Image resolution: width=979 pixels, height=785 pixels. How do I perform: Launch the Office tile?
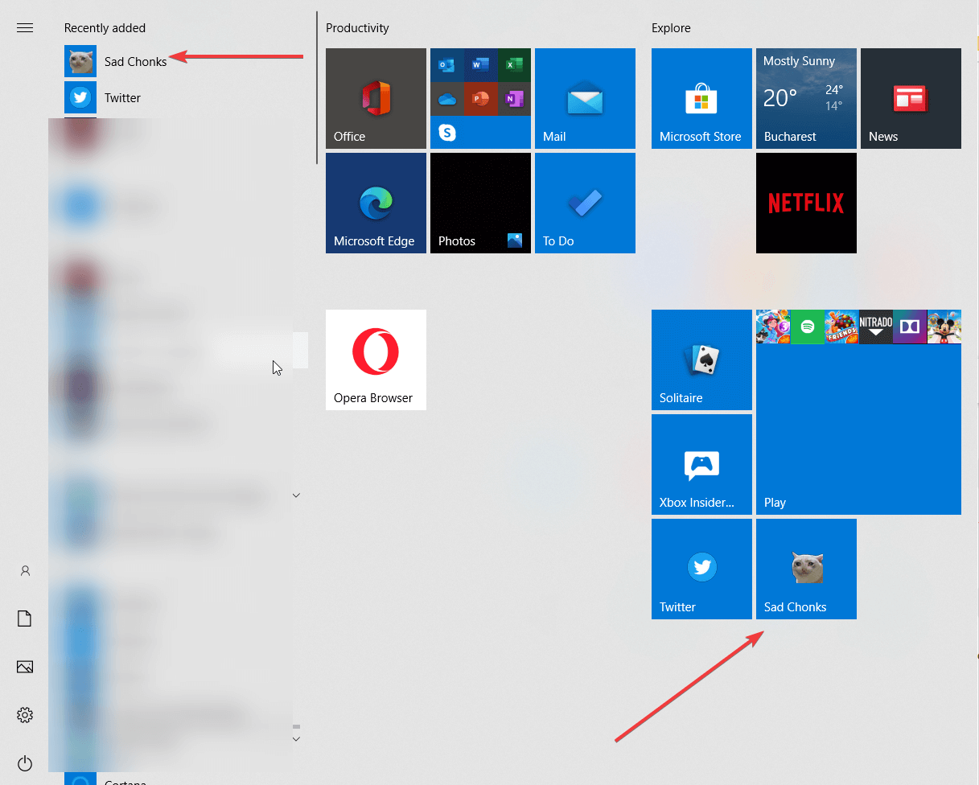(376, 98)
